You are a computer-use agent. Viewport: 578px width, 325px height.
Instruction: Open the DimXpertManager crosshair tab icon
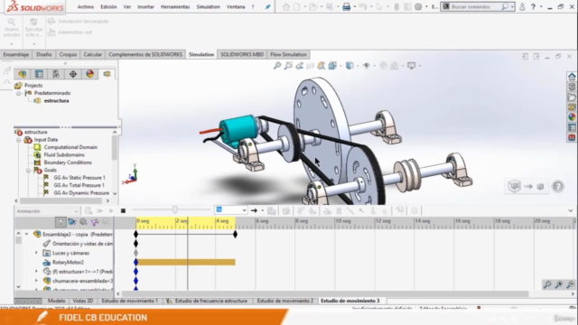(73, 74)
